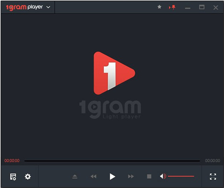Image resolution: width=224 pixels, height=188 pixels.
Task: Click the eject open-file icon
Action: coord(75,176)
